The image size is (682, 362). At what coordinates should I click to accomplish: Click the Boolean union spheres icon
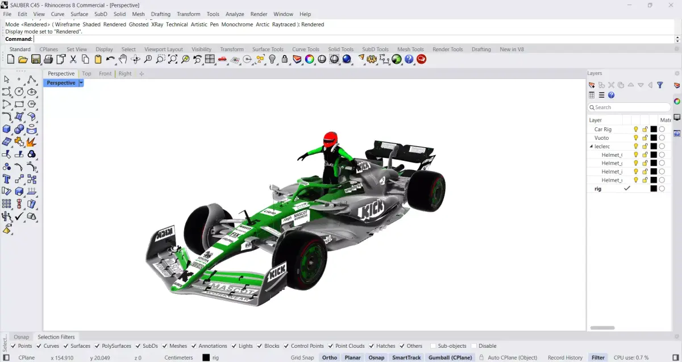pyautogui.click(x=19, y=130)
